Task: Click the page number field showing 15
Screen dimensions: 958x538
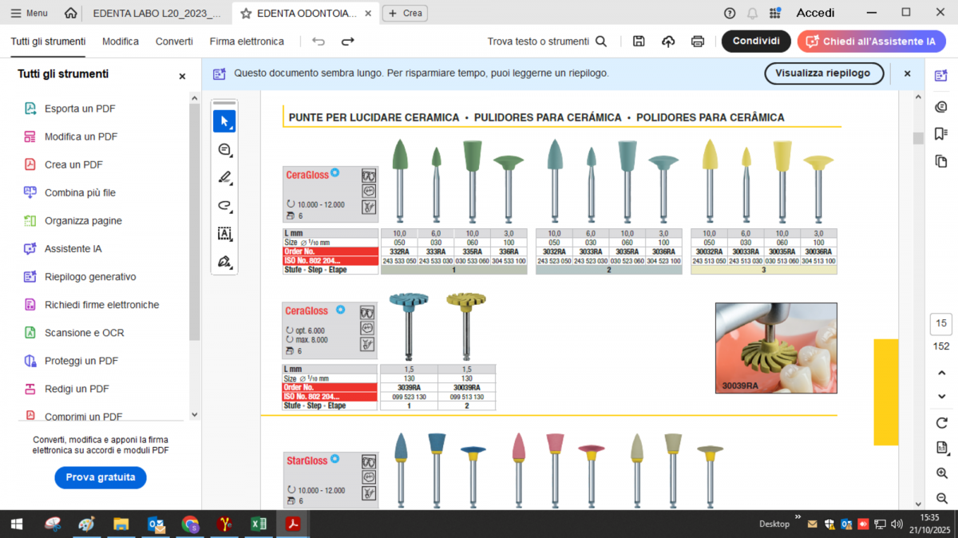Action: point(941,323)
